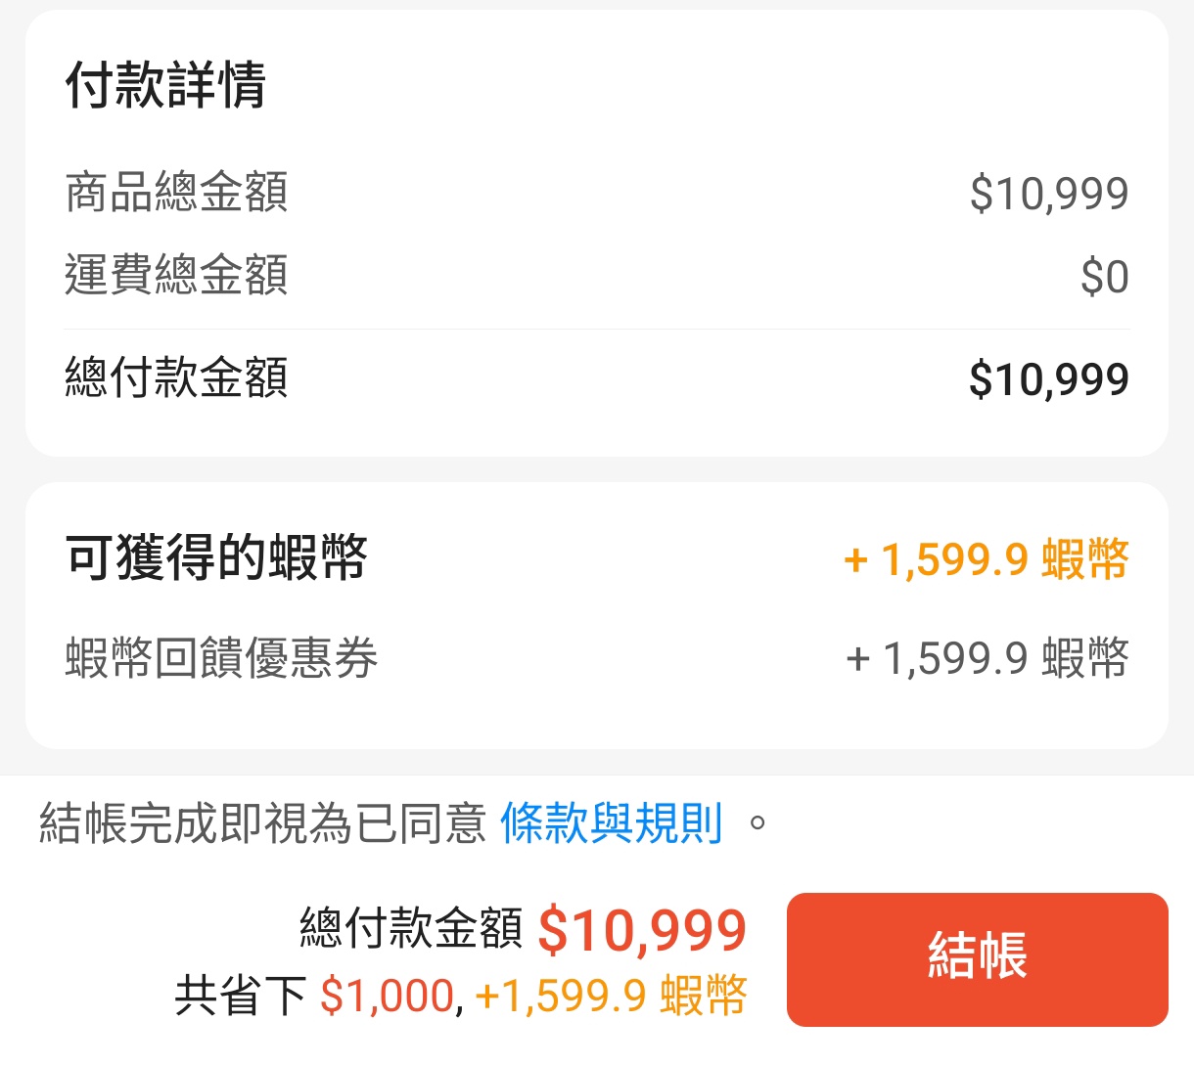Tap the 可獲得的蝦幣 heading
1194x1065 pixels.
[x=216, y=558]
